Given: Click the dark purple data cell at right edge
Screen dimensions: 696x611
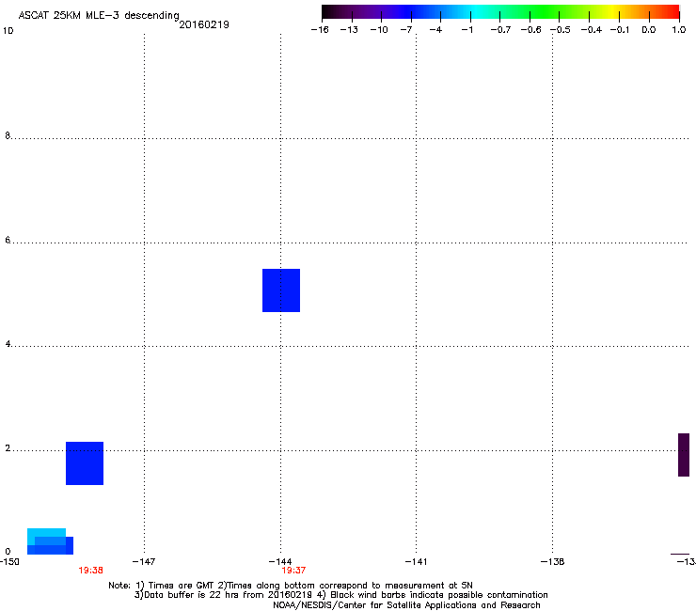Looking at the screenshot, I should (x=684, y=455).
